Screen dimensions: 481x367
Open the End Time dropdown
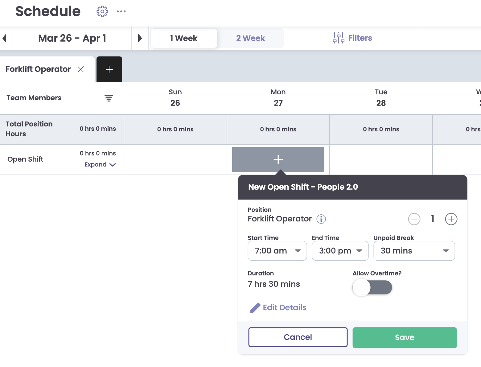(340, 251)
